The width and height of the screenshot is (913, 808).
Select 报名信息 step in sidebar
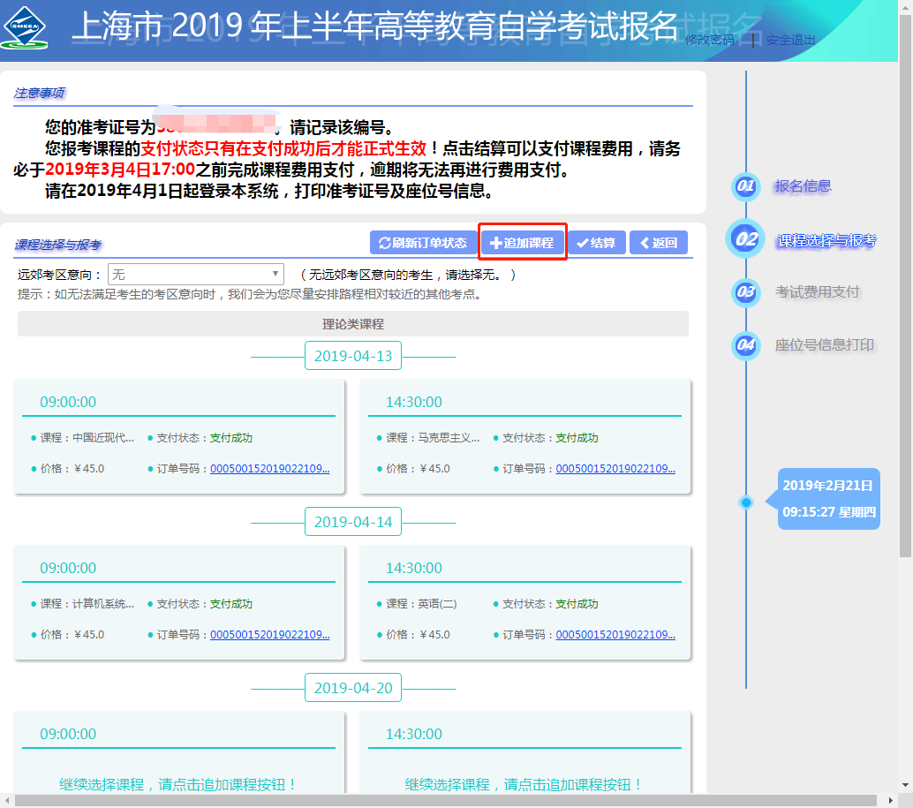point(803,186)
